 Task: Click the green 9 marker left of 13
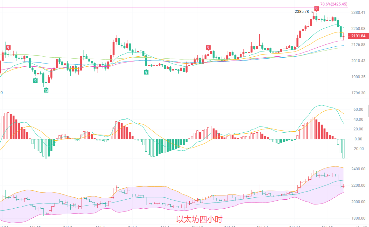pos(35,80)
